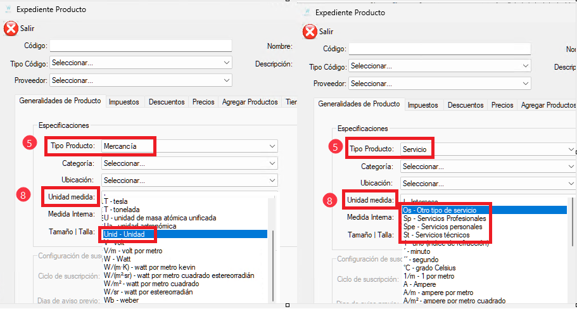
Task: Select 'T - tonelada' in unit list
Action: click(x=122, y=210)
